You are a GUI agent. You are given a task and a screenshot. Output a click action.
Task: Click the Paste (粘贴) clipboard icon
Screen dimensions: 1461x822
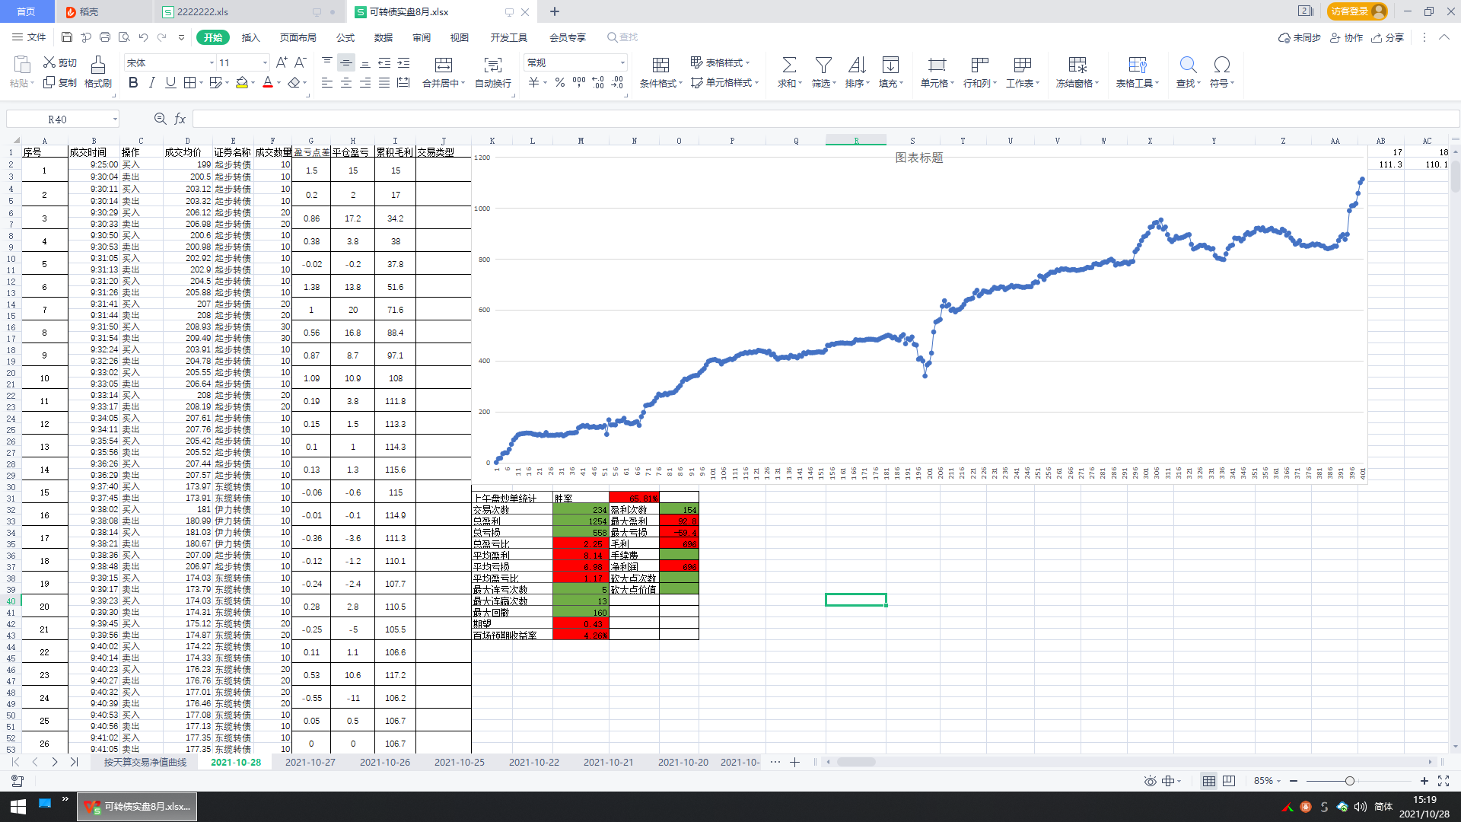(22, 65)
